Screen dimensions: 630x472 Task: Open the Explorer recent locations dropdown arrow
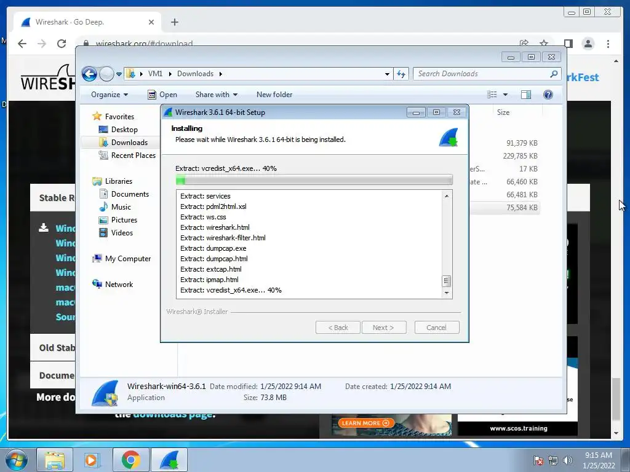(x=119, y=74)
